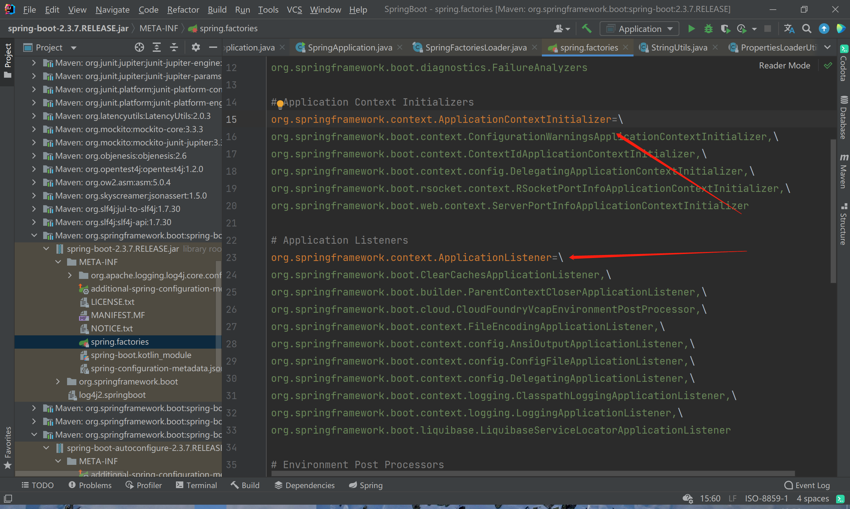Click the editor horizontal scrollbar
This screenshot has height=509, width=850.
533,473
